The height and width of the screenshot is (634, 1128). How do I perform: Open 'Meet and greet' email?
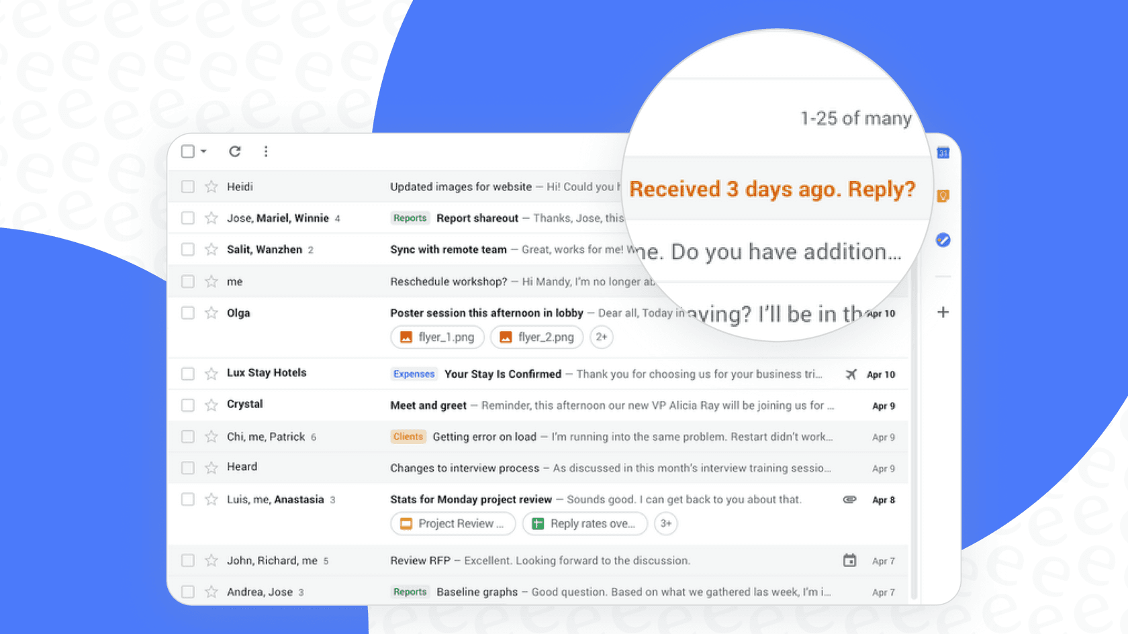[x=428, y=405]
